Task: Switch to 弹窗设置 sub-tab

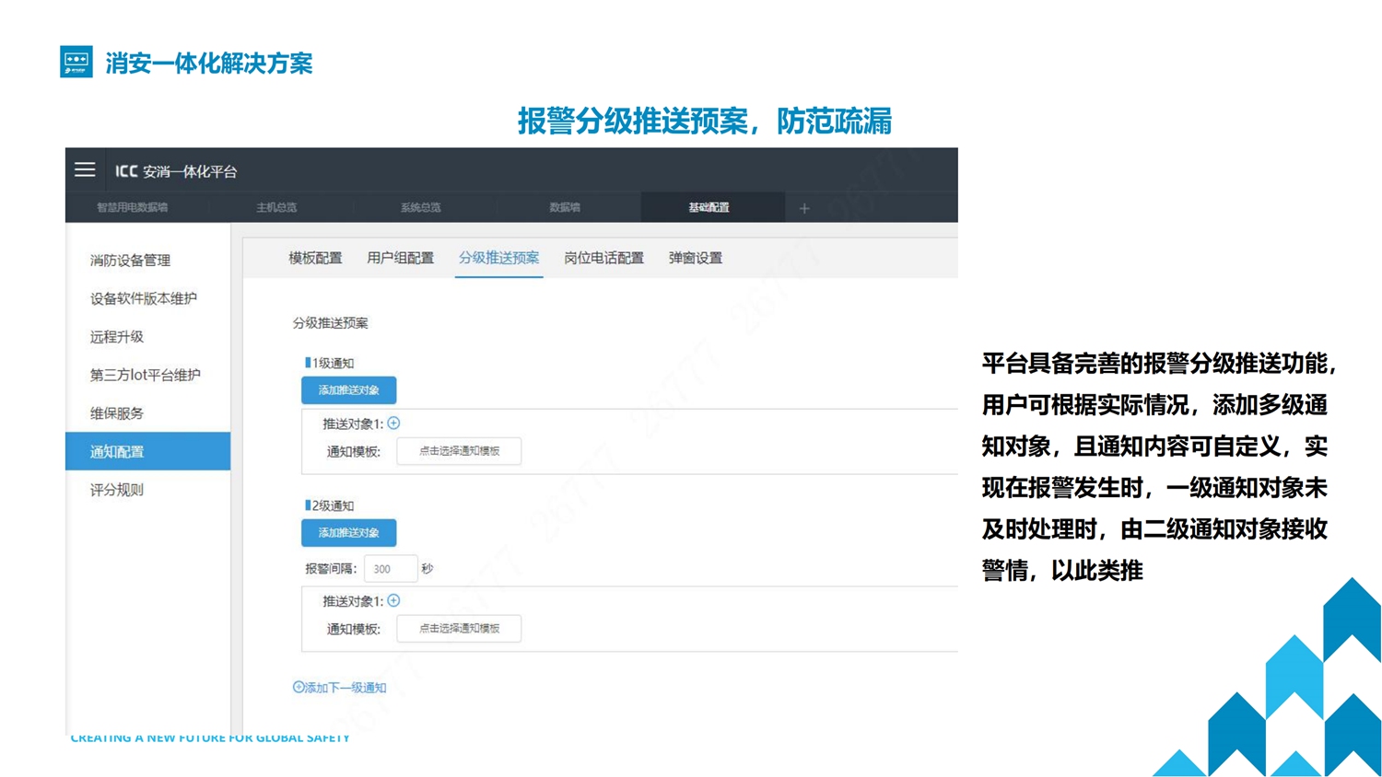Action: [695, 259]
